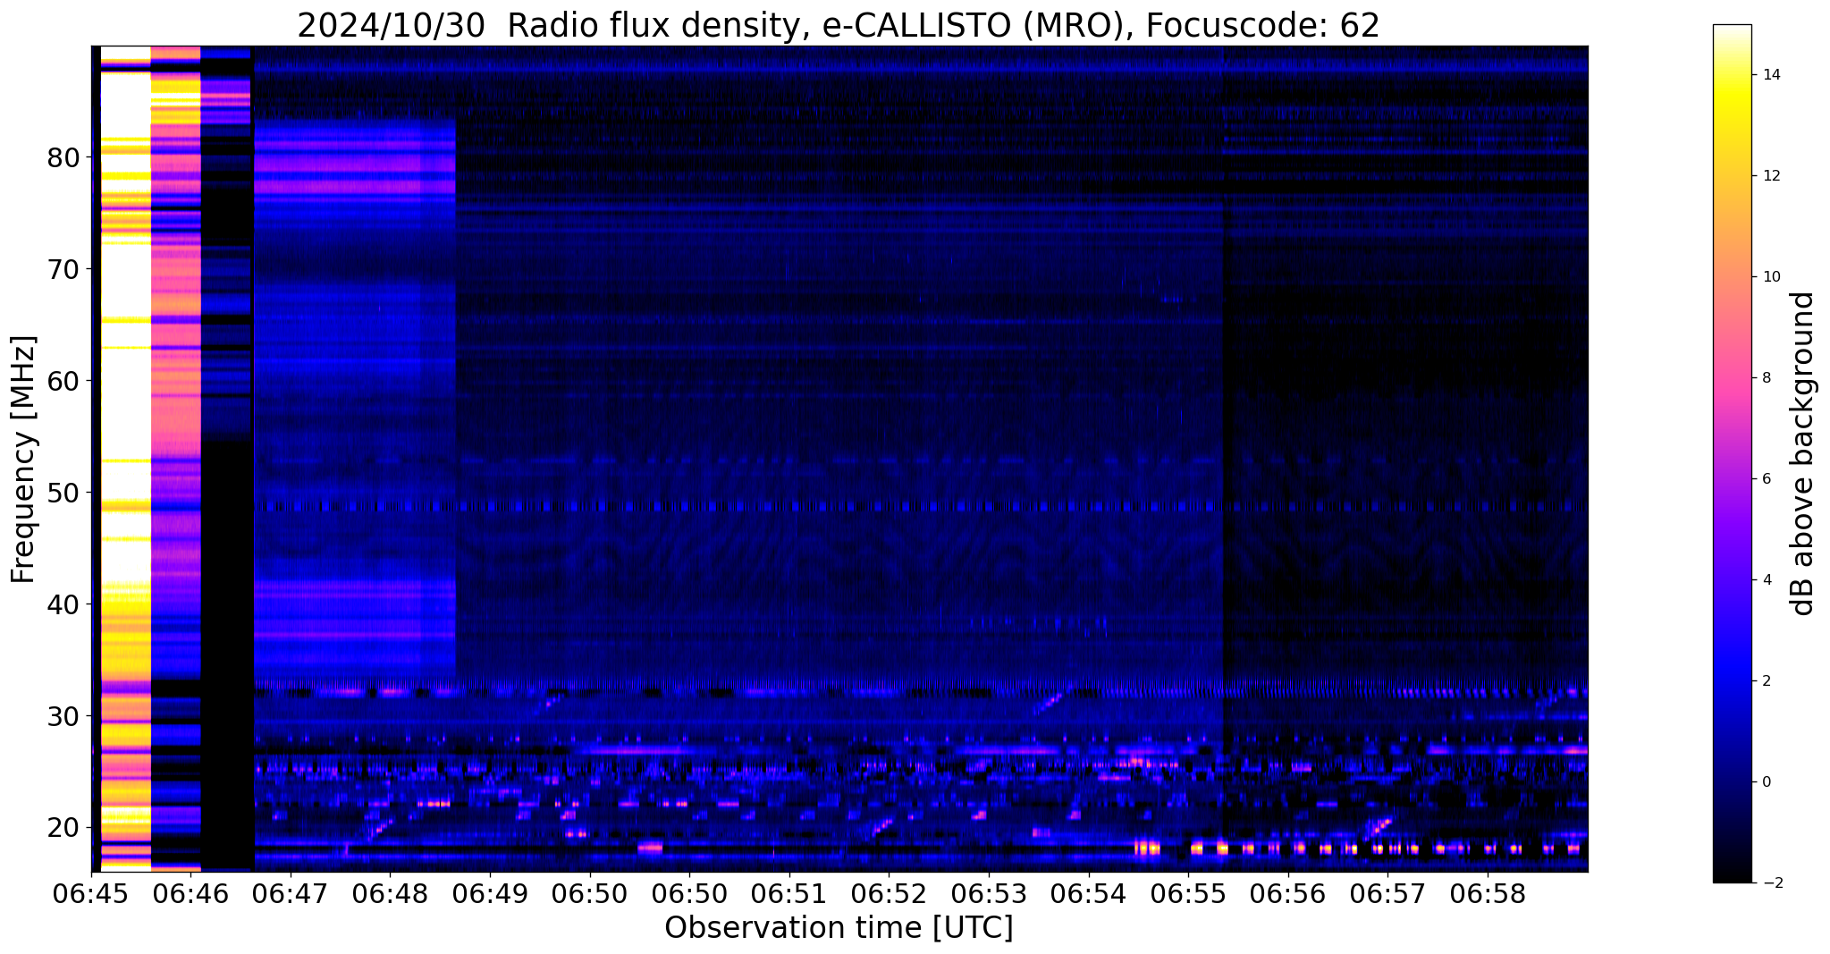Click the 06:55 time tick label
Viewport: 1830px width, 954px height.
1188,894
